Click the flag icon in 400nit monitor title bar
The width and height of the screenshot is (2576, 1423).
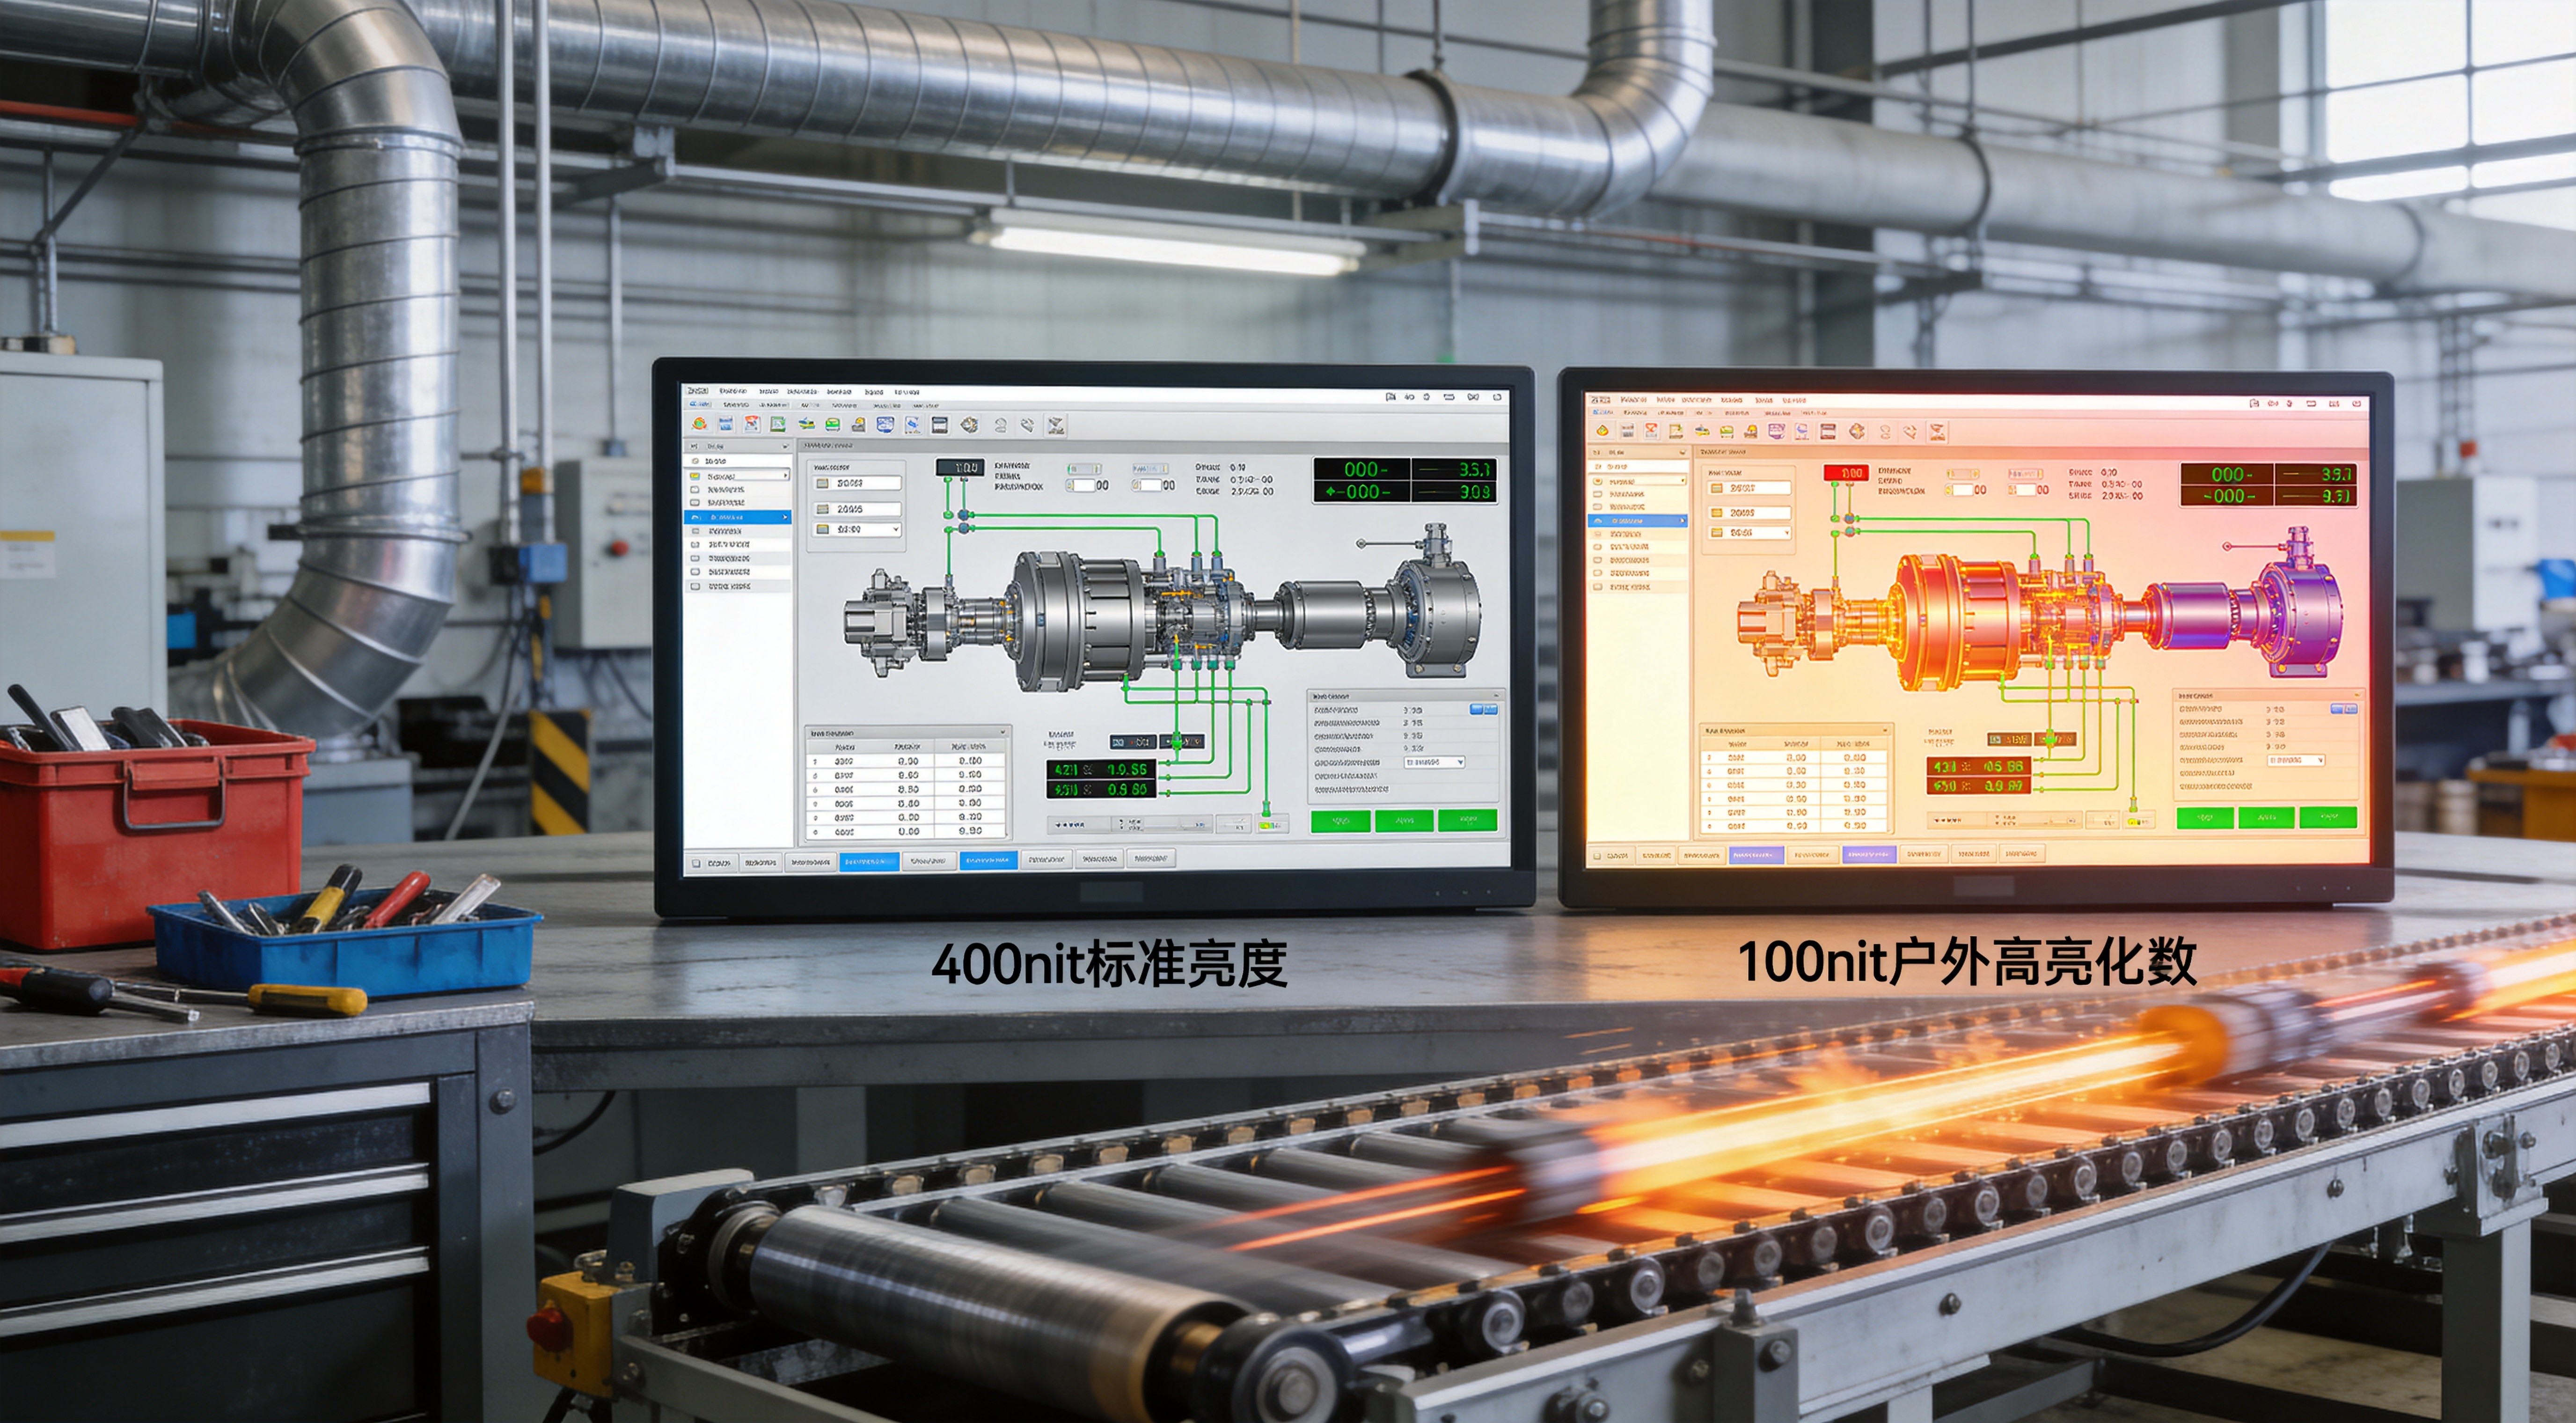pyautogui.click(x=1390, y=397)
